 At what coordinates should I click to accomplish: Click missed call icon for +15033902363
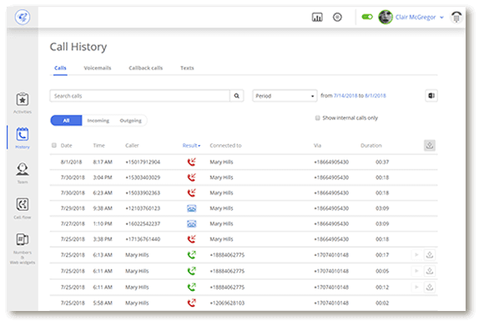tap(192, 193)
